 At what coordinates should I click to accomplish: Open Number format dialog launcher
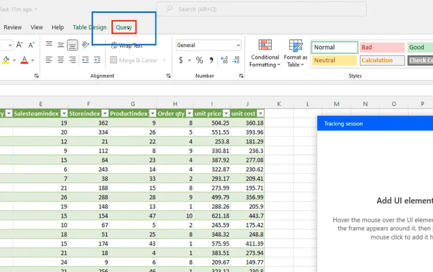[241, 76]
